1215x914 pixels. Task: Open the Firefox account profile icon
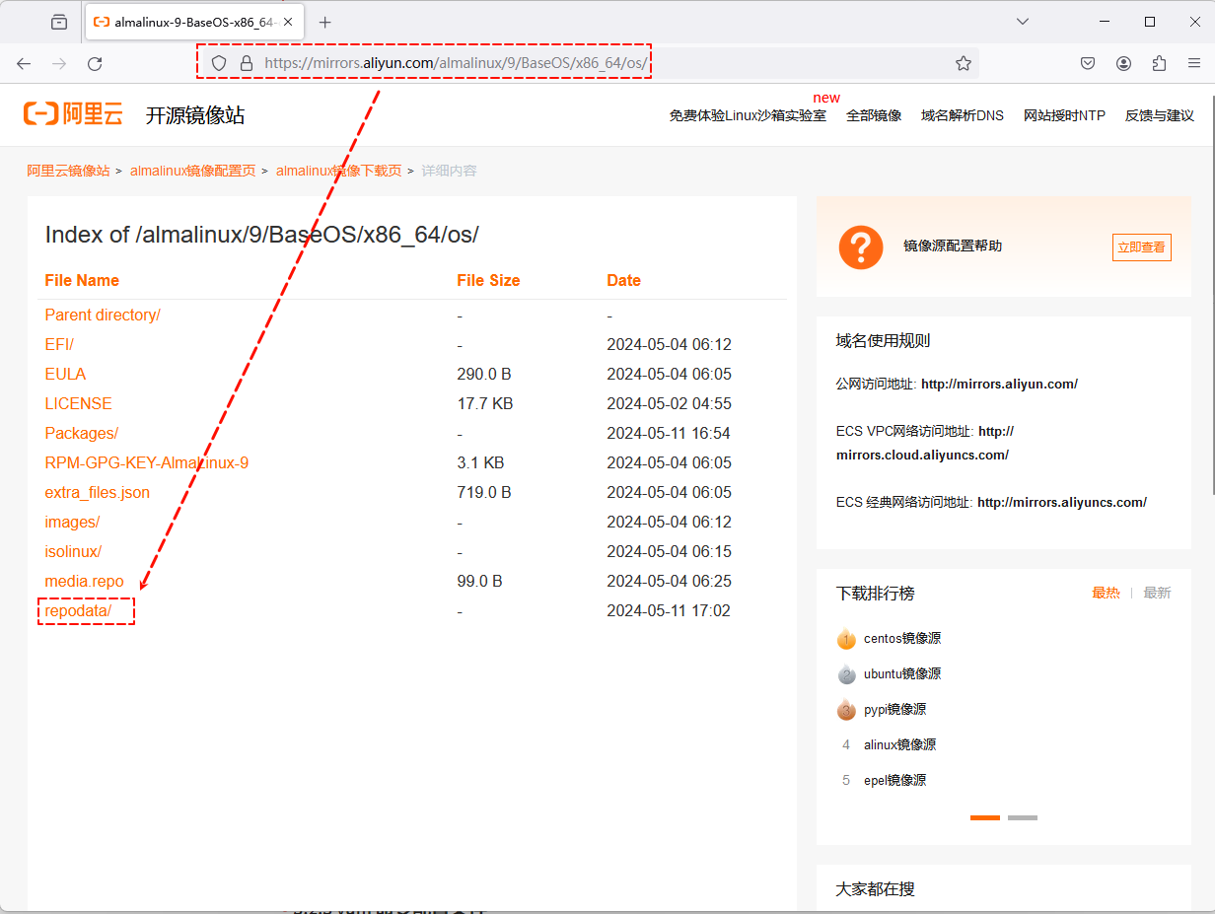pyautogui.click(x=1123, y=63)
